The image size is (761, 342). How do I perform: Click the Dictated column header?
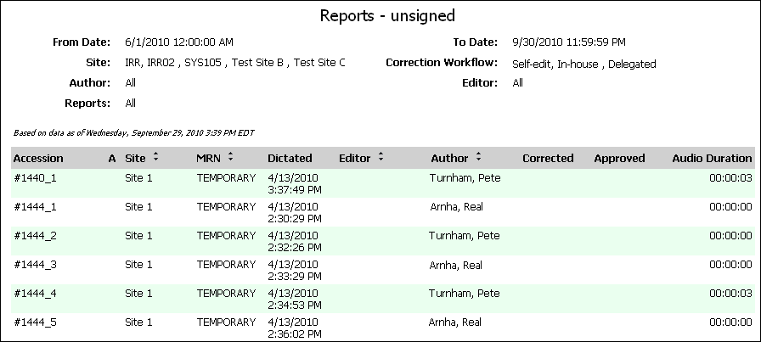pyautogui.click(x=290, y=158)
